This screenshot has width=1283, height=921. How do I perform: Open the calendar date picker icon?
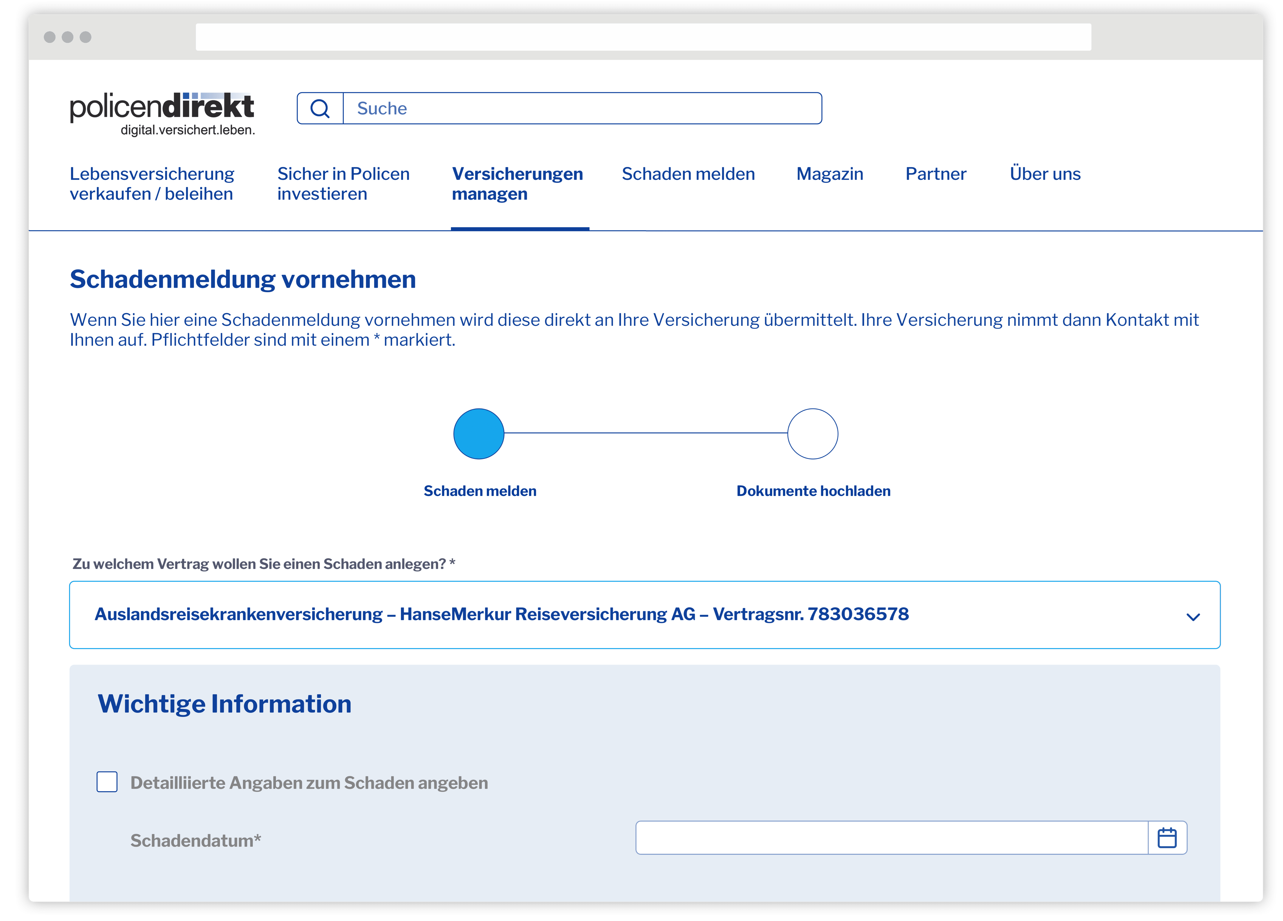(1166, 837)
